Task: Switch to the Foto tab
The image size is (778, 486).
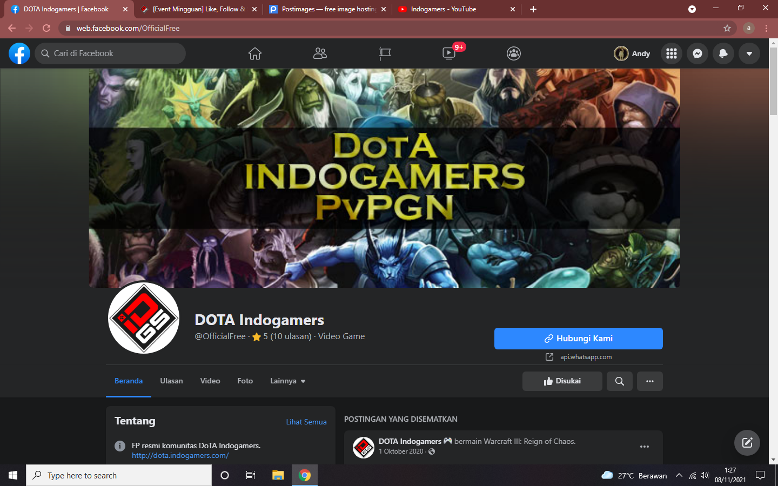Action: pyautogui.click(x=245, y=381)
